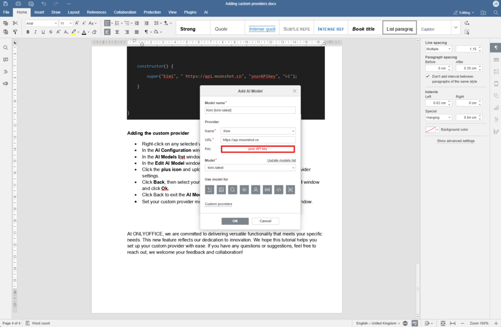Toggle Bold formatting

28,32
